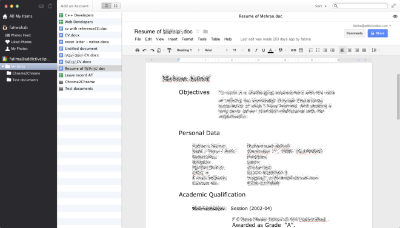Open the Tools menu
The image size is (400, 228).
click(202, 39)
